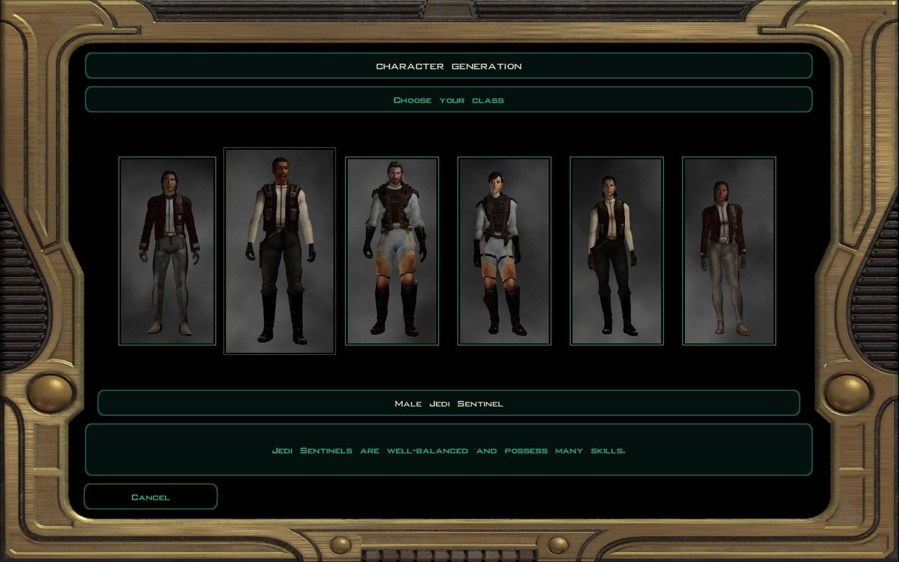Select the male character in red jacket portrait

(167, 251)
